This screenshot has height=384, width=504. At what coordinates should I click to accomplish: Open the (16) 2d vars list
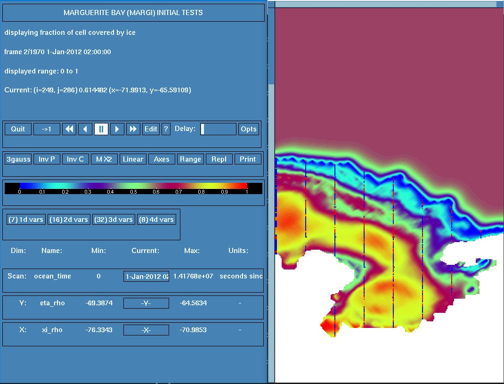click(x=69, y=220)
